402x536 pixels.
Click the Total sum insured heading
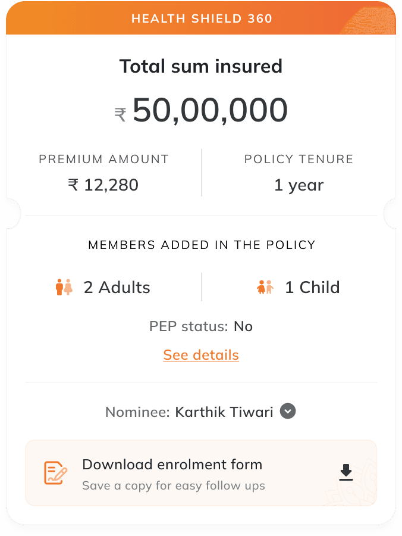click(201, 66)
